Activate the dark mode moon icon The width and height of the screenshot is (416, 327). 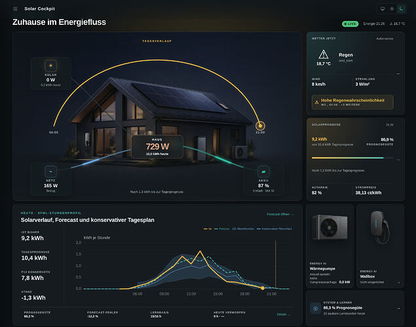point(401,9)
